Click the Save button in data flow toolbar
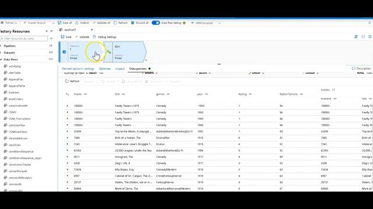Viewport: 373px width, 209px height. coord(66,37)
